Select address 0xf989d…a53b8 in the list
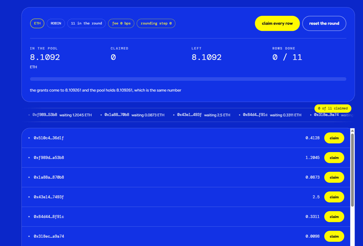363x246 pixels. [49, 158]
